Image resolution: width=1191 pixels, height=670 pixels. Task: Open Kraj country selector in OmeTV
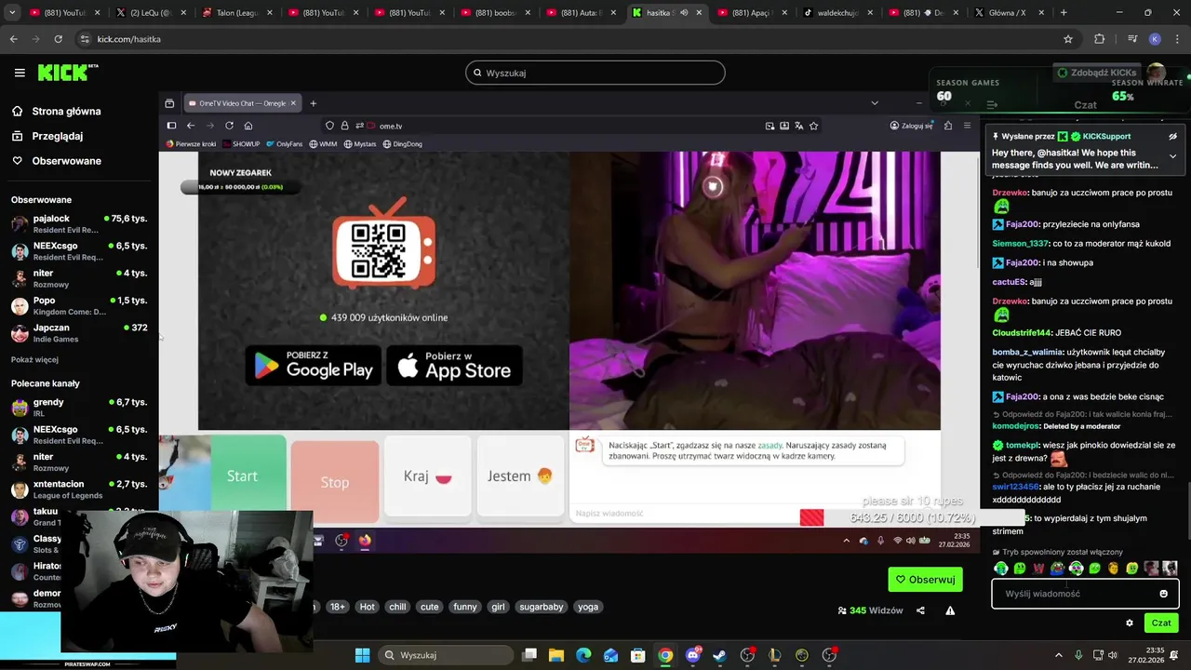click(428, 476)
